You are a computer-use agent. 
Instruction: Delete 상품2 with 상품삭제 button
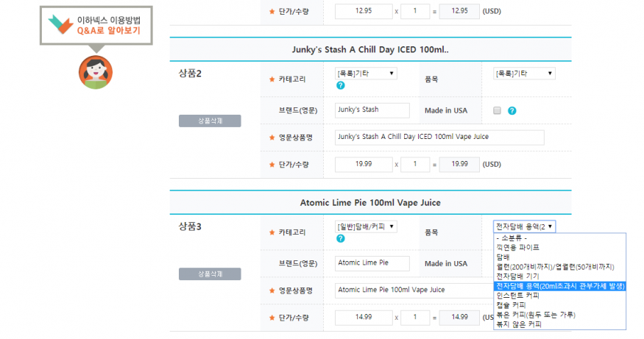click(x=210, y=121)
